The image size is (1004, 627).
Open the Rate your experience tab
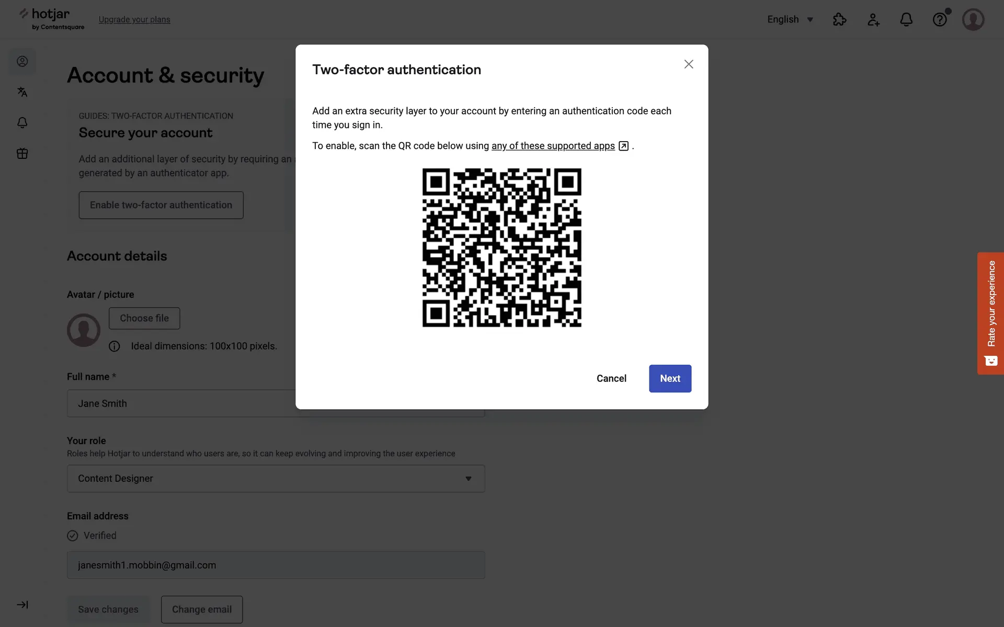[990, 313]
